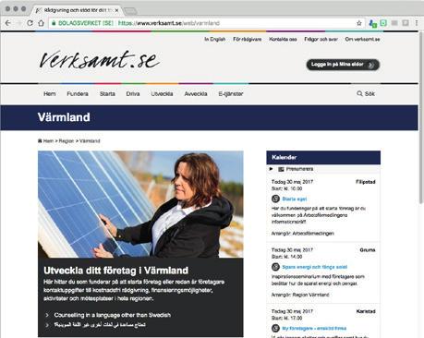Open the Kontakta oss link
This screenshot has width=424, height=338.
click(x=283, y=39)
